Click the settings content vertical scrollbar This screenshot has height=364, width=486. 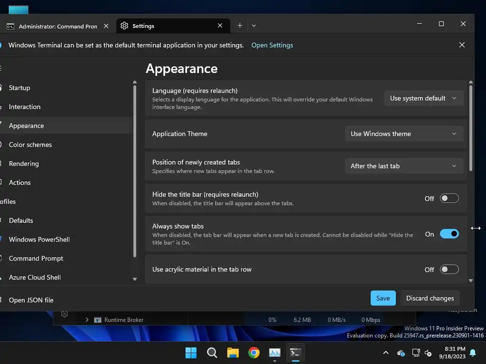click(471, 128)
